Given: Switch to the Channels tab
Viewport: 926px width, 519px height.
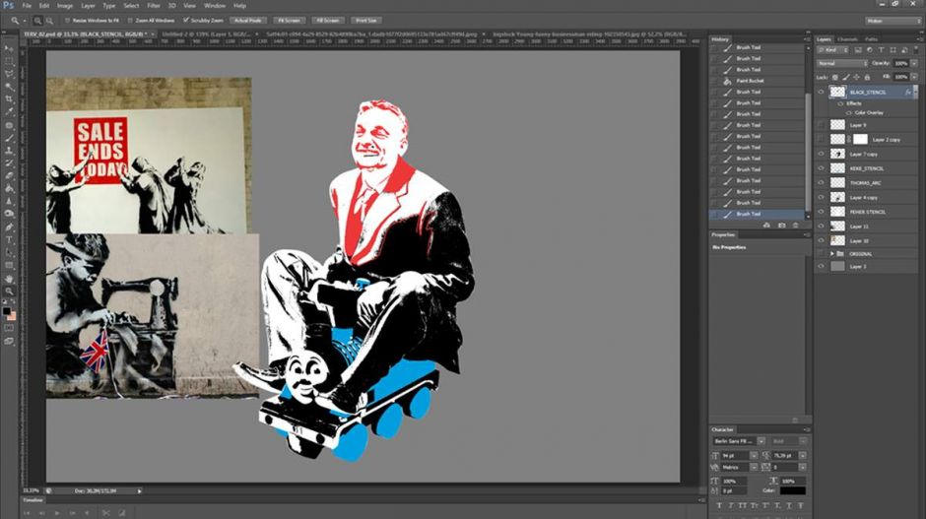Looking at the screenshot, I should (847, 39).
